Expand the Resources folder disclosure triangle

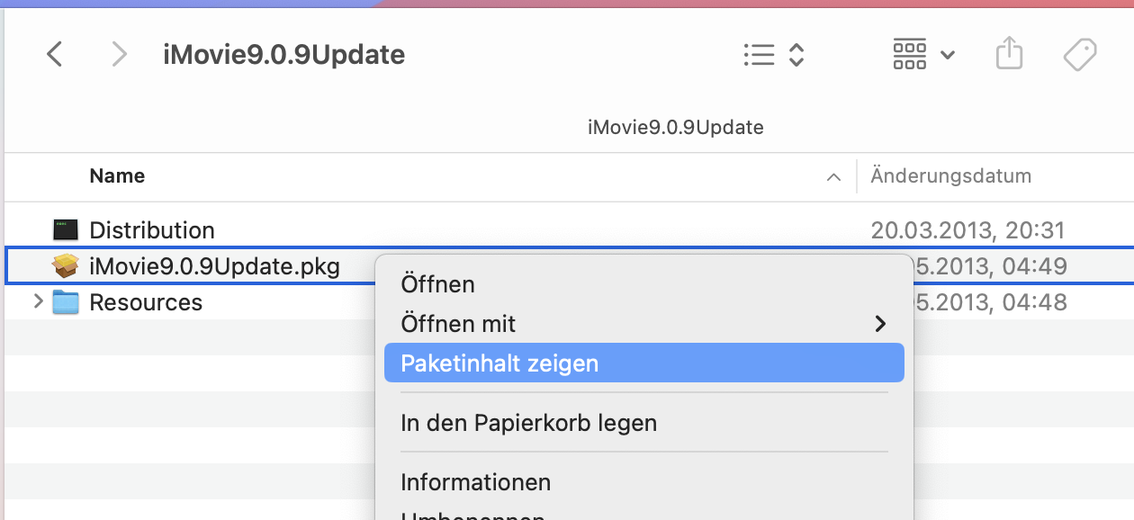pyautogui.click(x=38, y=302)
